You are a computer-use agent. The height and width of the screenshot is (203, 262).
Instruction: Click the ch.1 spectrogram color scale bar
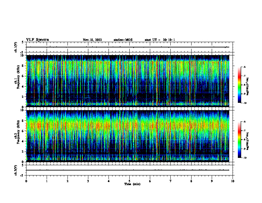point(240,85)
